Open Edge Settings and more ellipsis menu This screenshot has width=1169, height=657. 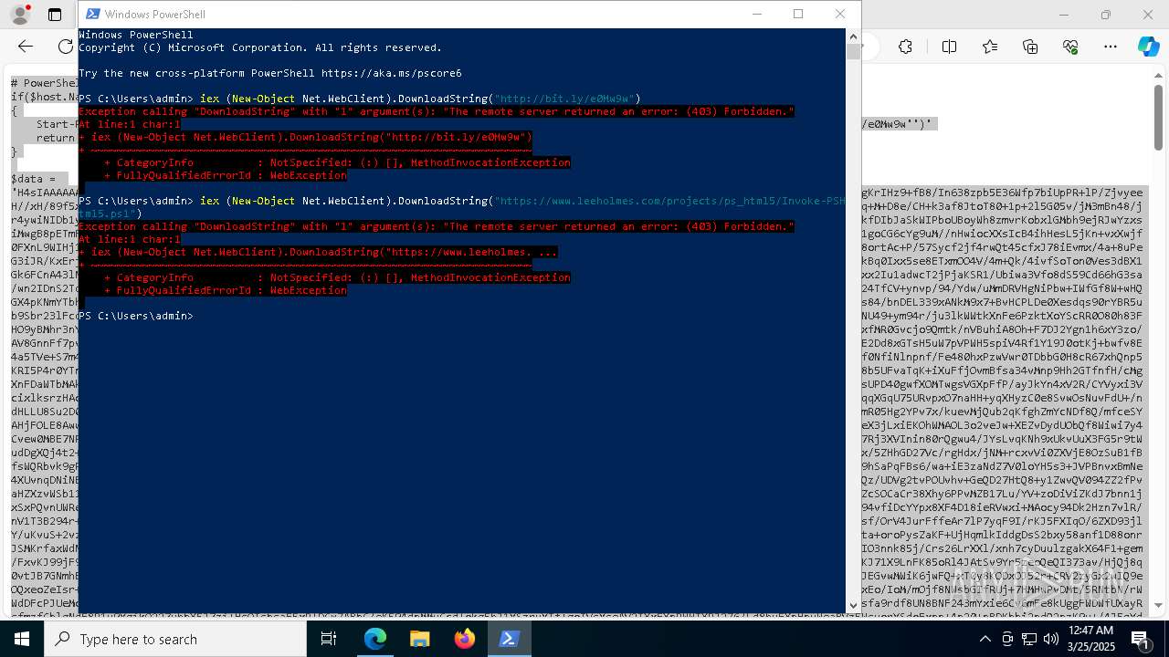click(x=1111, y=47)
